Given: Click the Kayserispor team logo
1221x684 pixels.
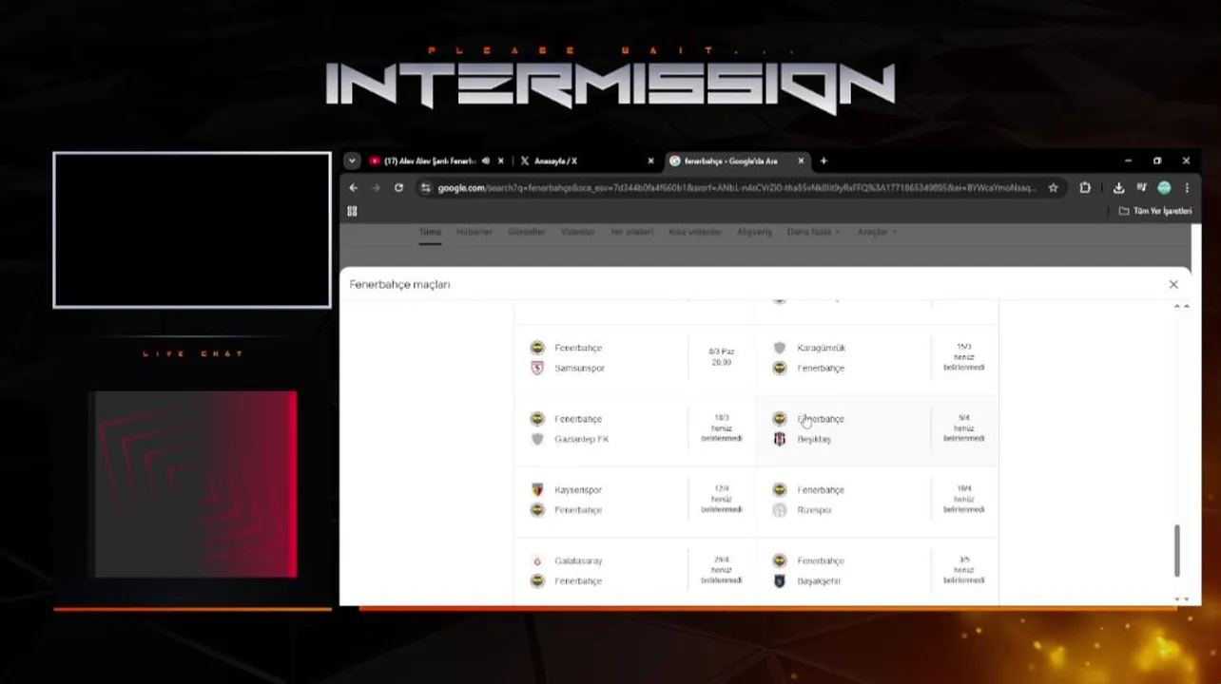Looking at the screenshot, I should pos(537,489).
